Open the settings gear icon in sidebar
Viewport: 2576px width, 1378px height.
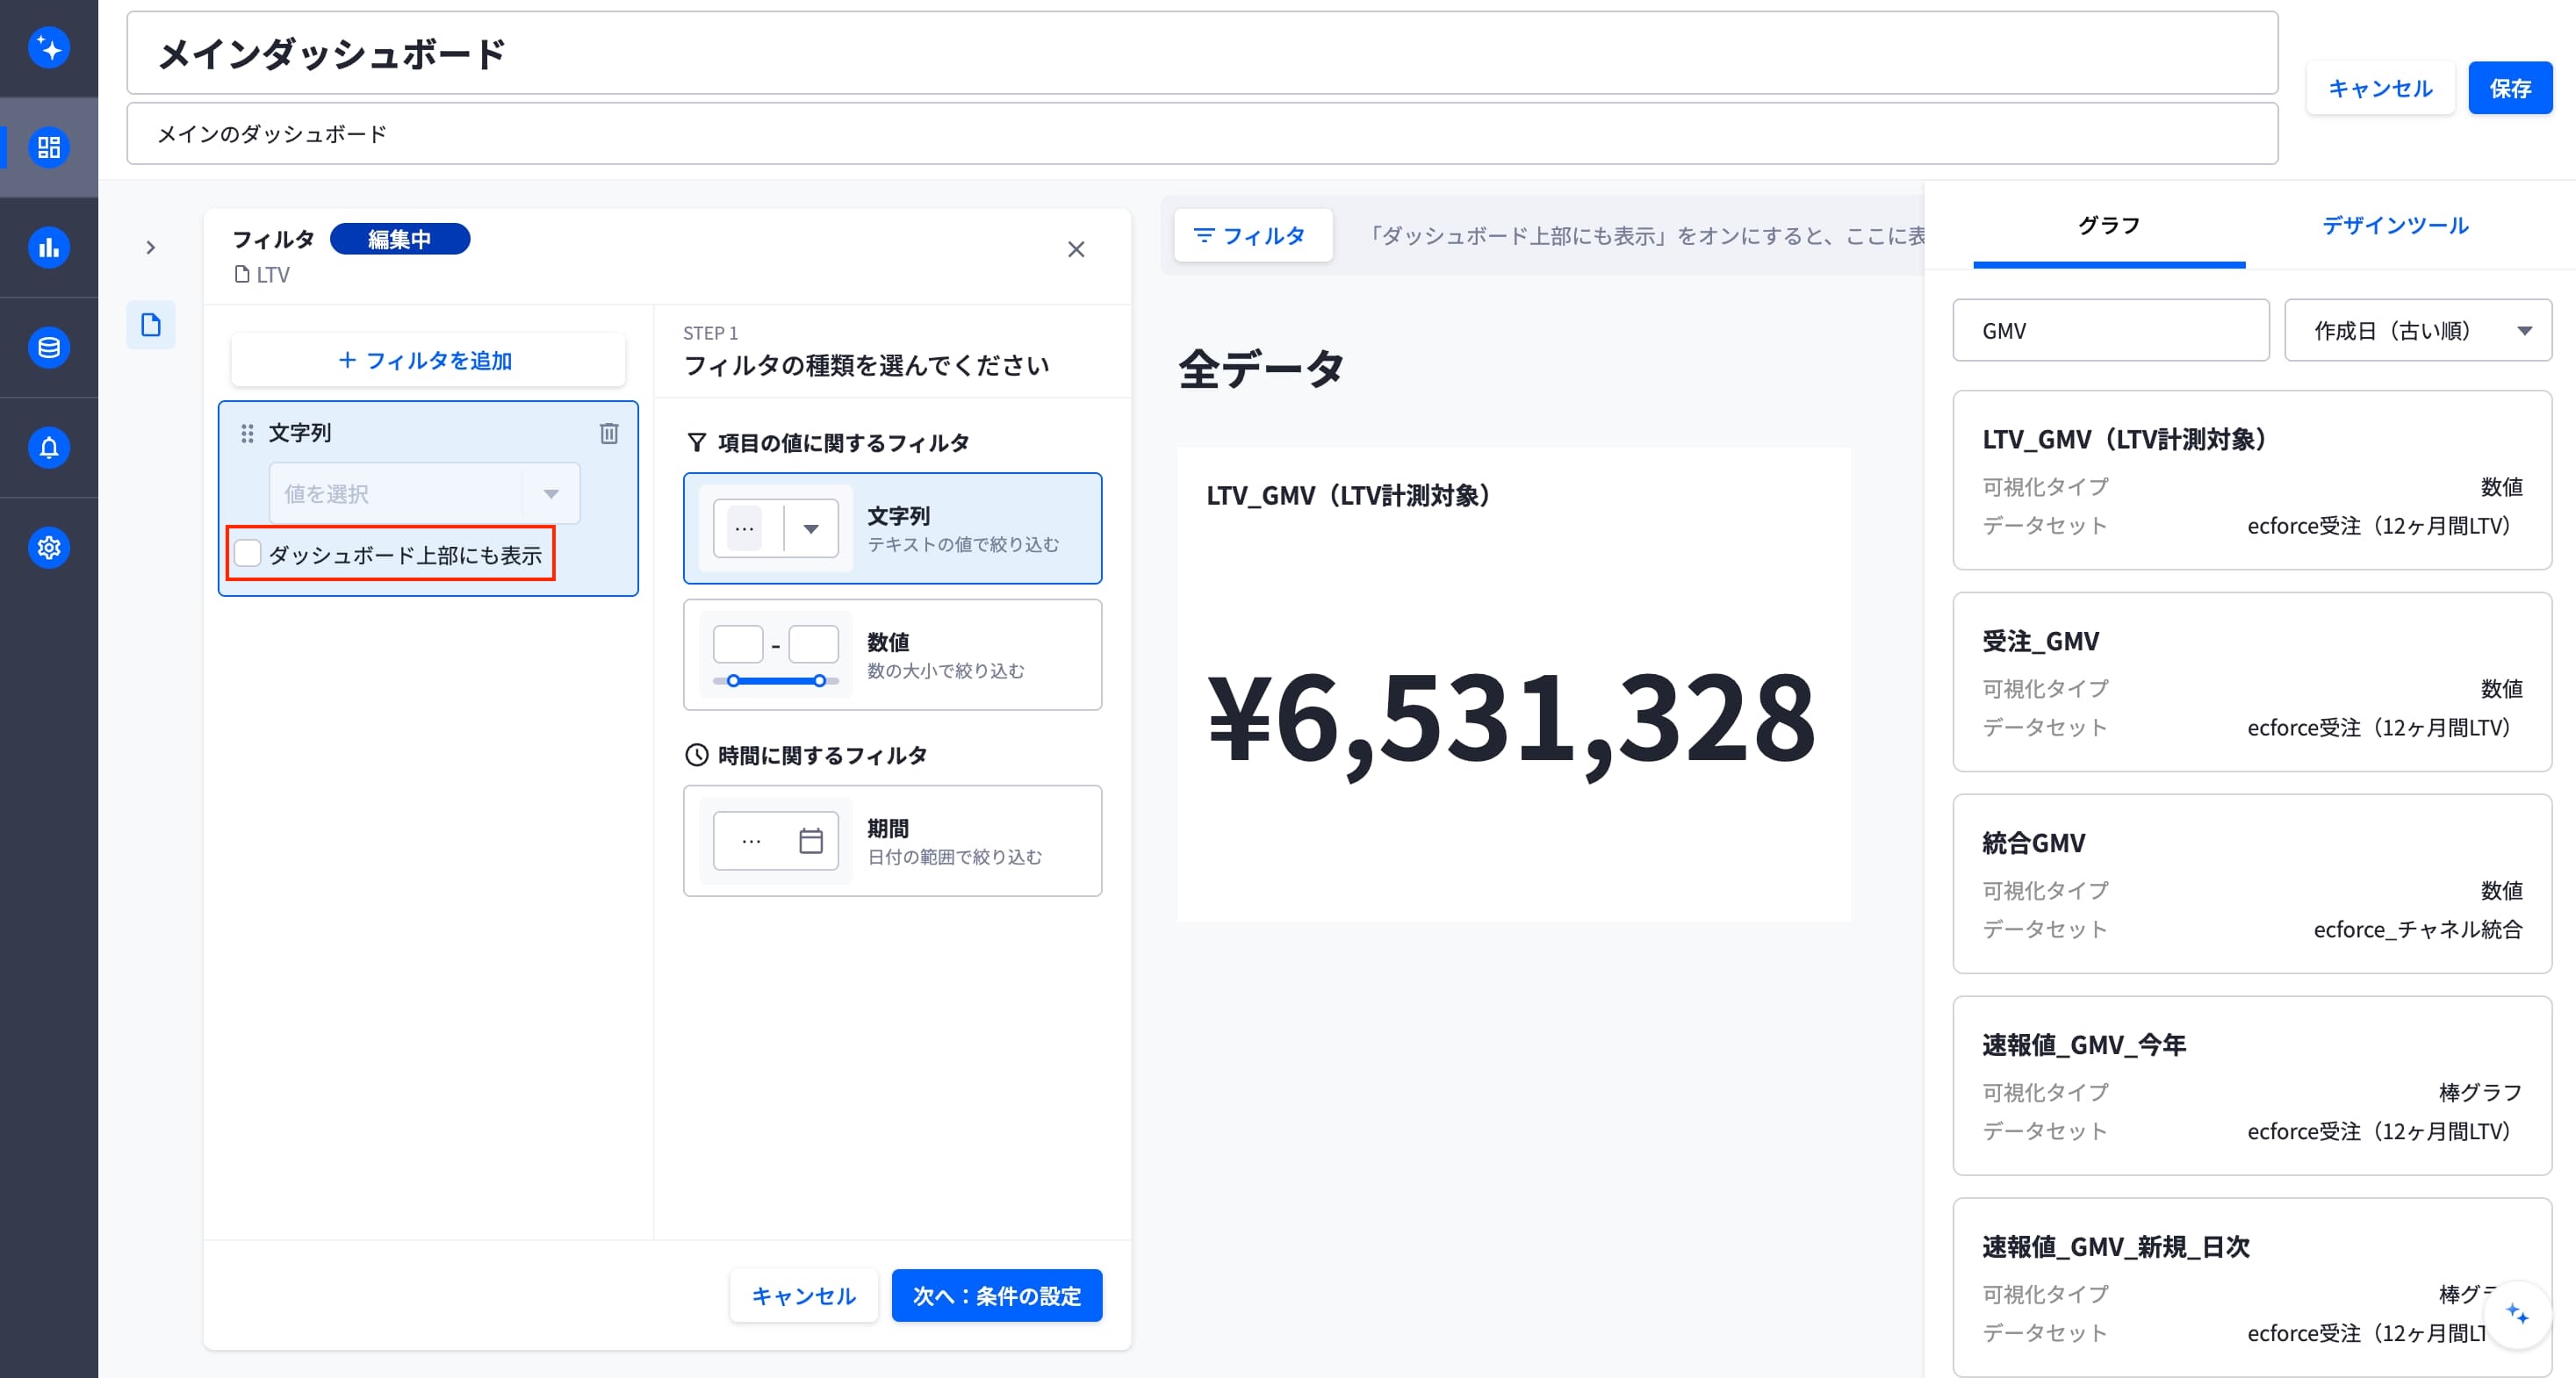point(48,547)
